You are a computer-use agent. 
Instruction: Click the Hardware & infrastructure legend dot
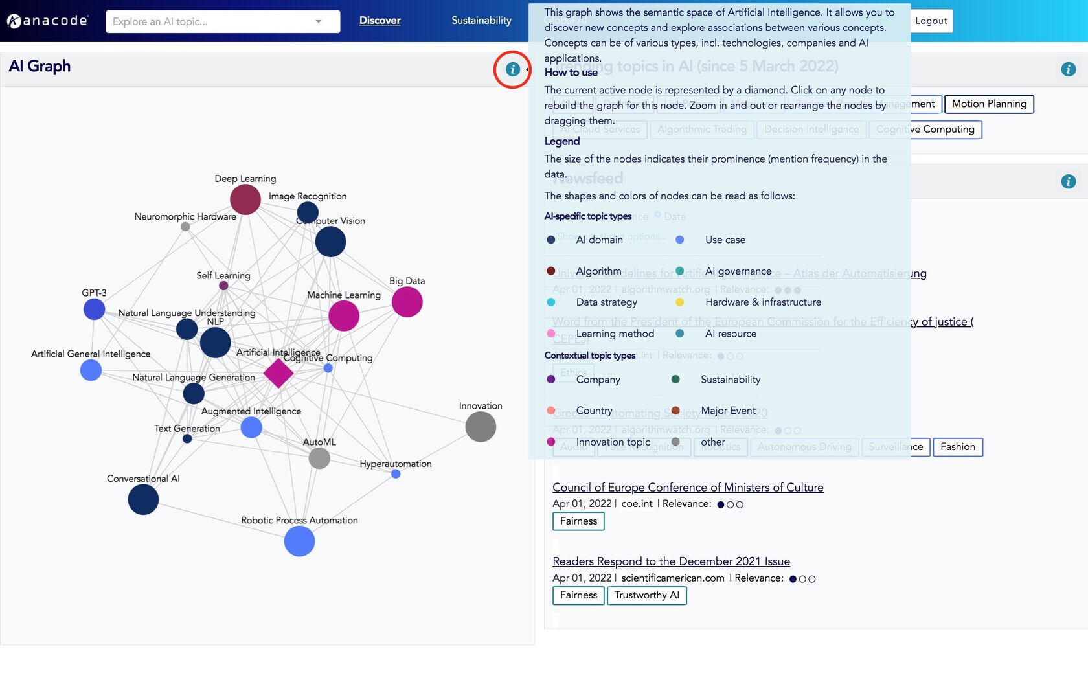[680, 302]
